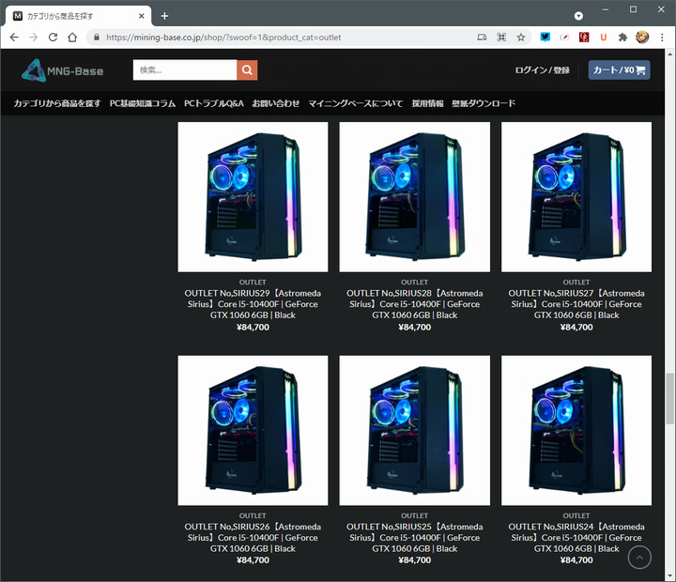Screen dimensions: 676x582
Task: Click the QR code icon in address bar
Action: point(501,38)
